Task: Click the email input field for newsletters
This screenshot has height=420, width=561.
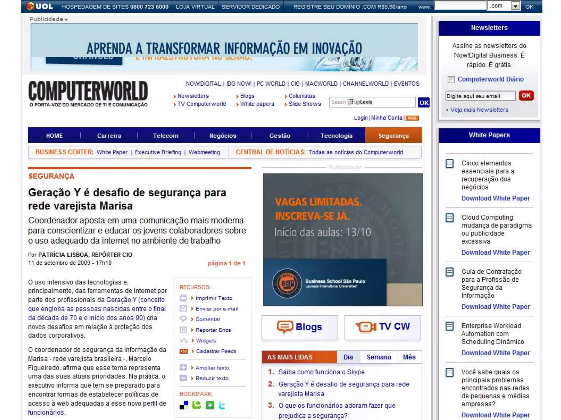Action: pos(480,96)
